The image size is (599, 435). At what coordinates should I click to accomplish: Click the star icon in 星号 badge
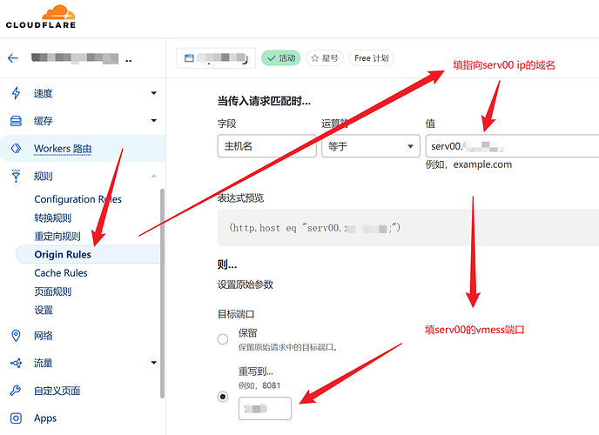[315, 58]
